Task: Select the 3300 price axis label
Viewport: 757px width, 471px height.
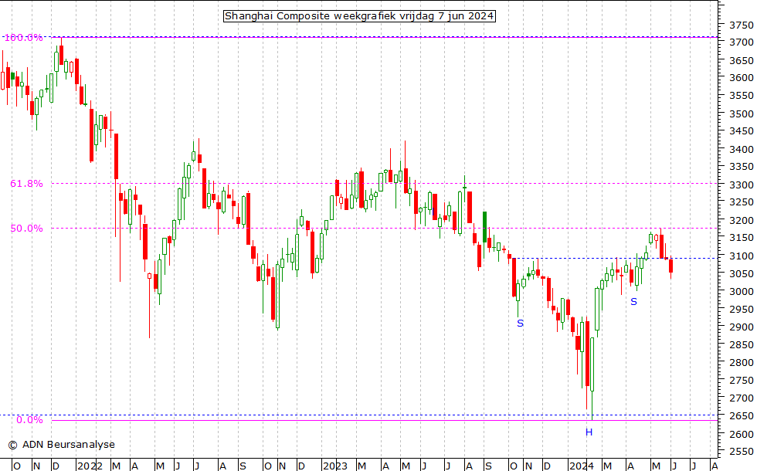Action: tap(742, 185)
